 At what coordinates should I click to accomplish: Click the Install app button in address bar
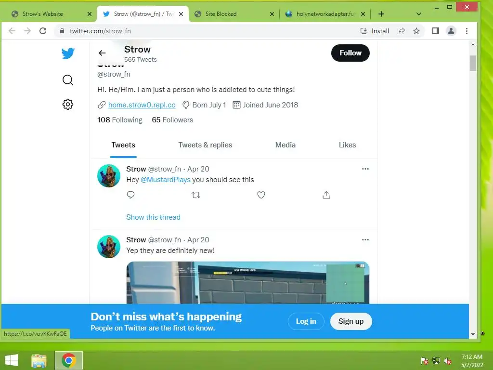pos(375,31)
